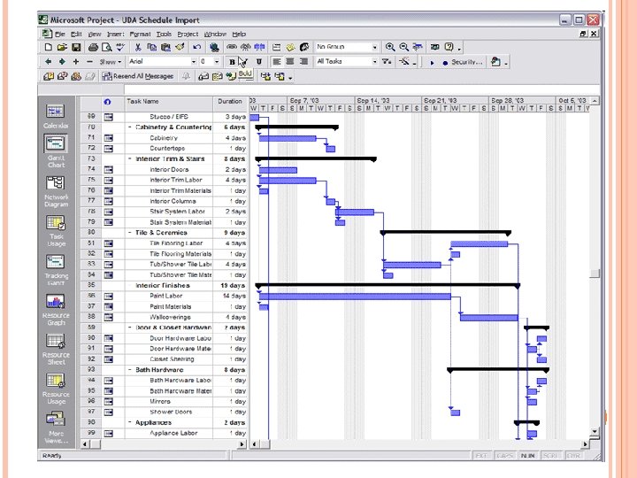
Task: Click the Hide Subtasks minus icon
Action: point(89,62)
